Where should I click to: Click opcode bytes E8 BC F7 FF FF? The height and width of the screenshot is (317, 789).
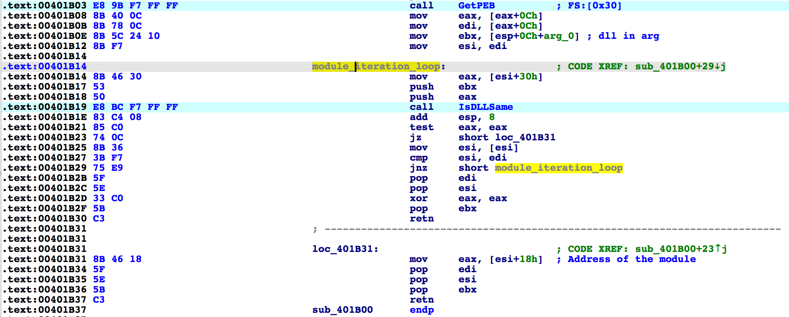(x=135, y=107)
